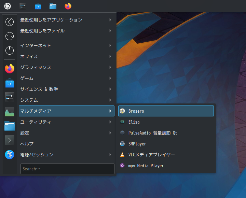Open Discover from menu favorites sidebar

click(x=10, y=83)
